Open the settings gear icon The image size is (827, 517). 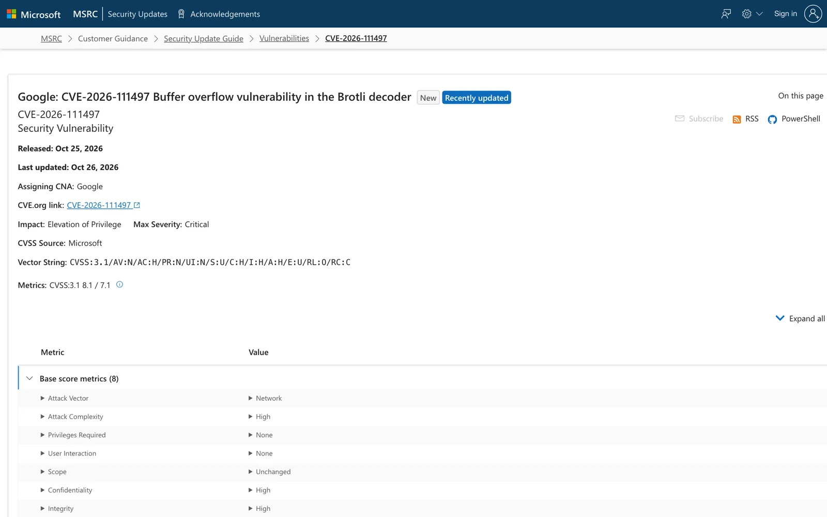746,14
